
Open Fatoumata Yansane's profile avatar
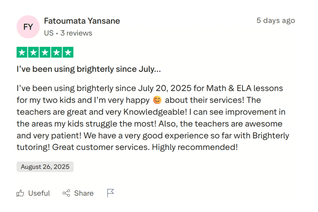point(28,27)
